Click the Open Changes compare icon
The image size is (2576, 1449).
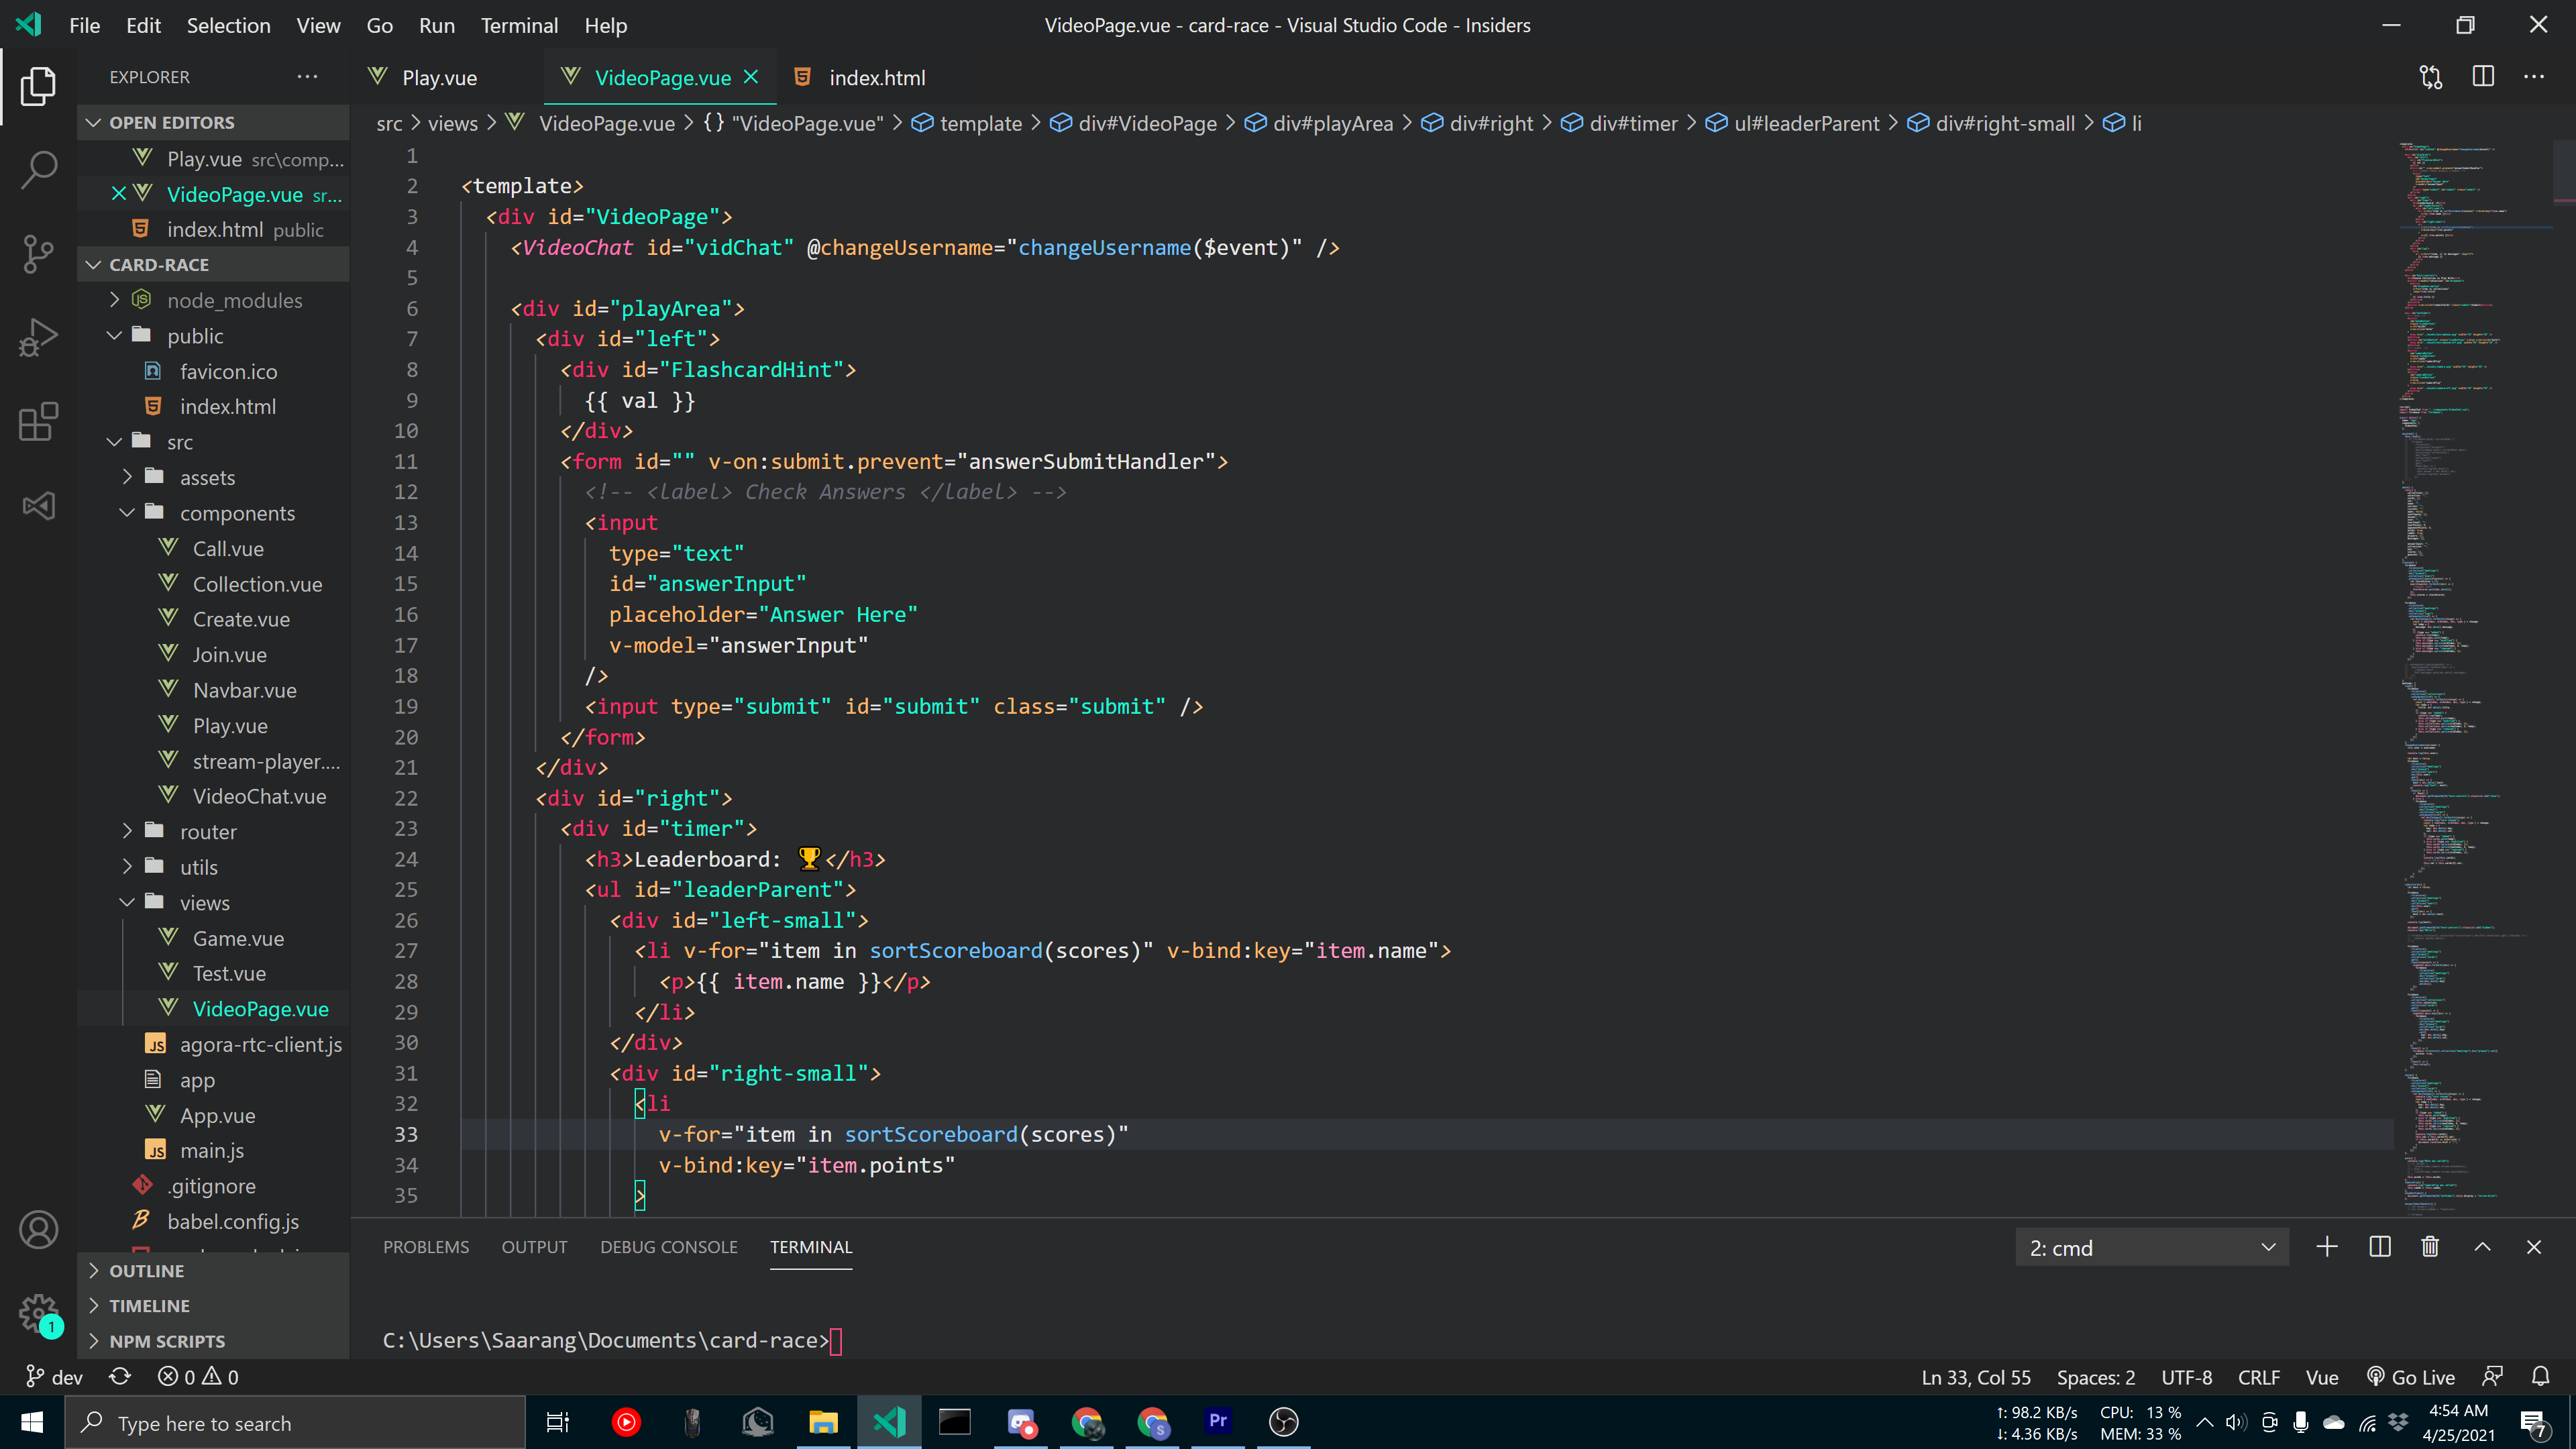(x=2430, y=77)
